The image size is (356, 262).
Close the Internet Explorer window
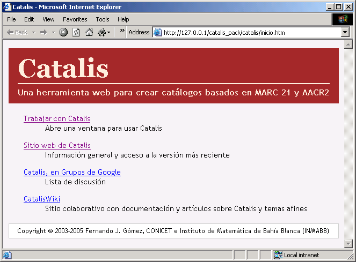(348, 7)
